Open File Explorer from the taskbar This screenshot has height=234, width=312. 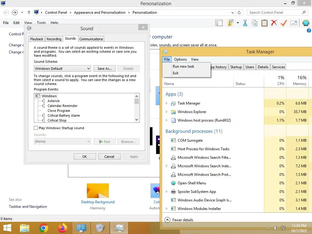pyautogui.click(x=25, y=228)
